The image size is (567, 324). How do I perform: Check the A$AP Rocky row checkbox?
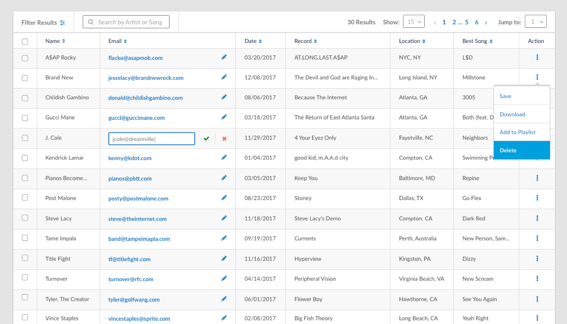click(x=25, y=58)
